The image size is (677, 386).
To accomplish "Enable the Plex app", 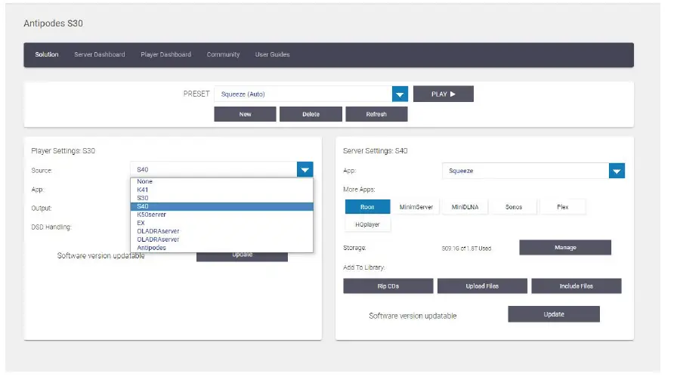I will pos(563,207).
